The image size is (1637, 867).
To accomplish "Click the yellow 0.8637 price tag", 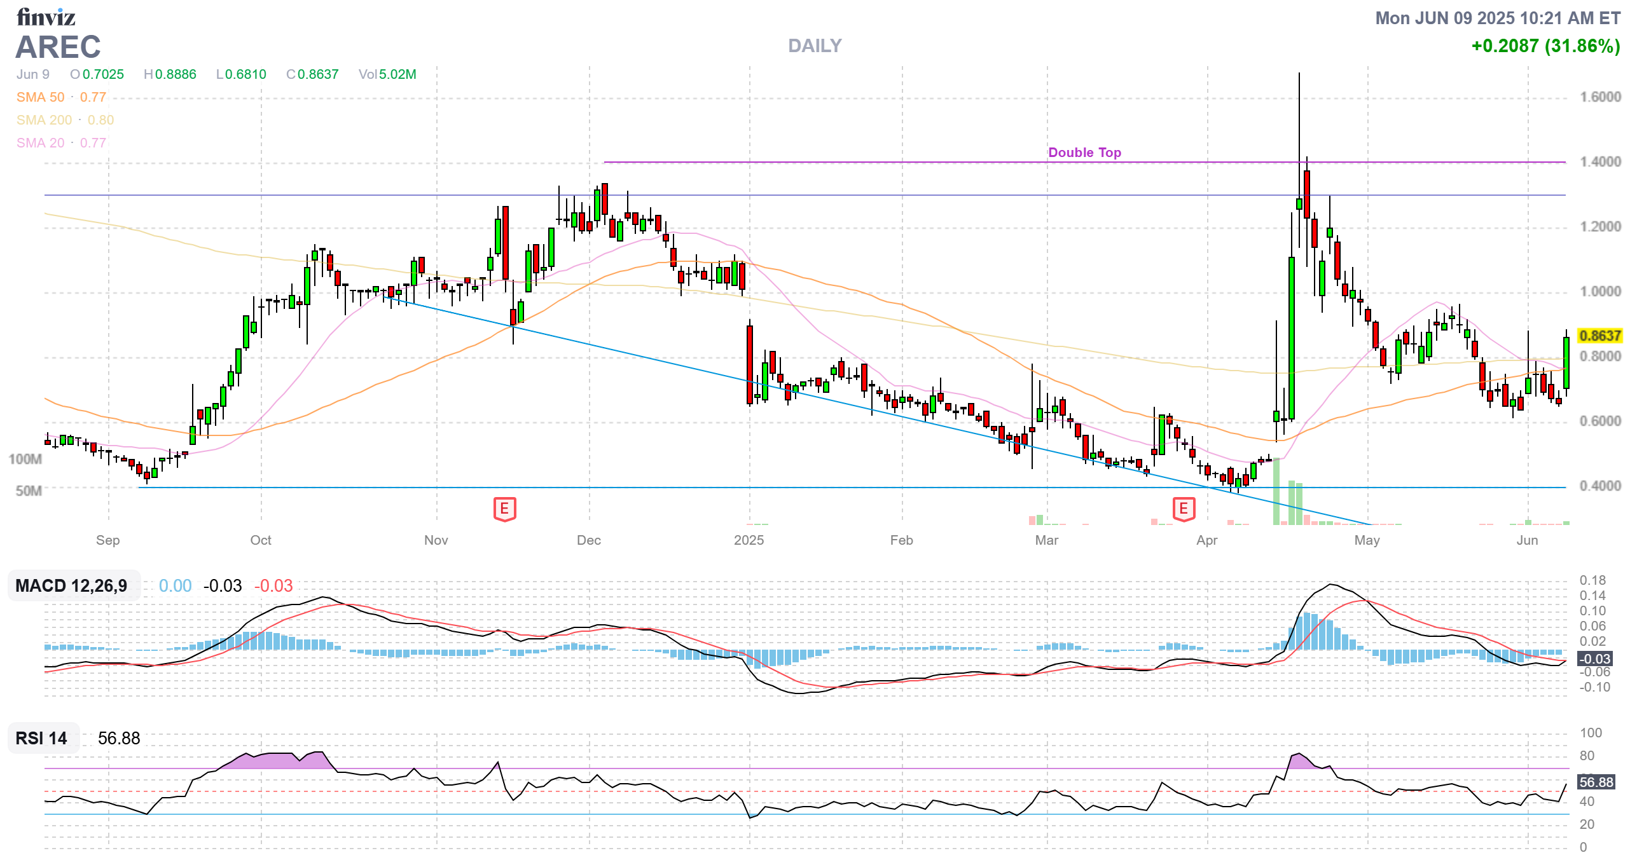I will pos(1599,336).
